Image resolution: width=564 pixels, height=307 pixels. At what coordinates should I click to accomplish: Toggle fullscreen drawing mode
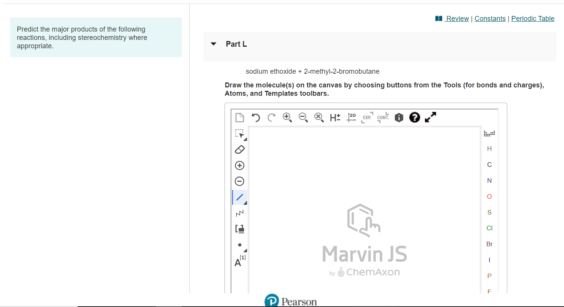point(430,117)
